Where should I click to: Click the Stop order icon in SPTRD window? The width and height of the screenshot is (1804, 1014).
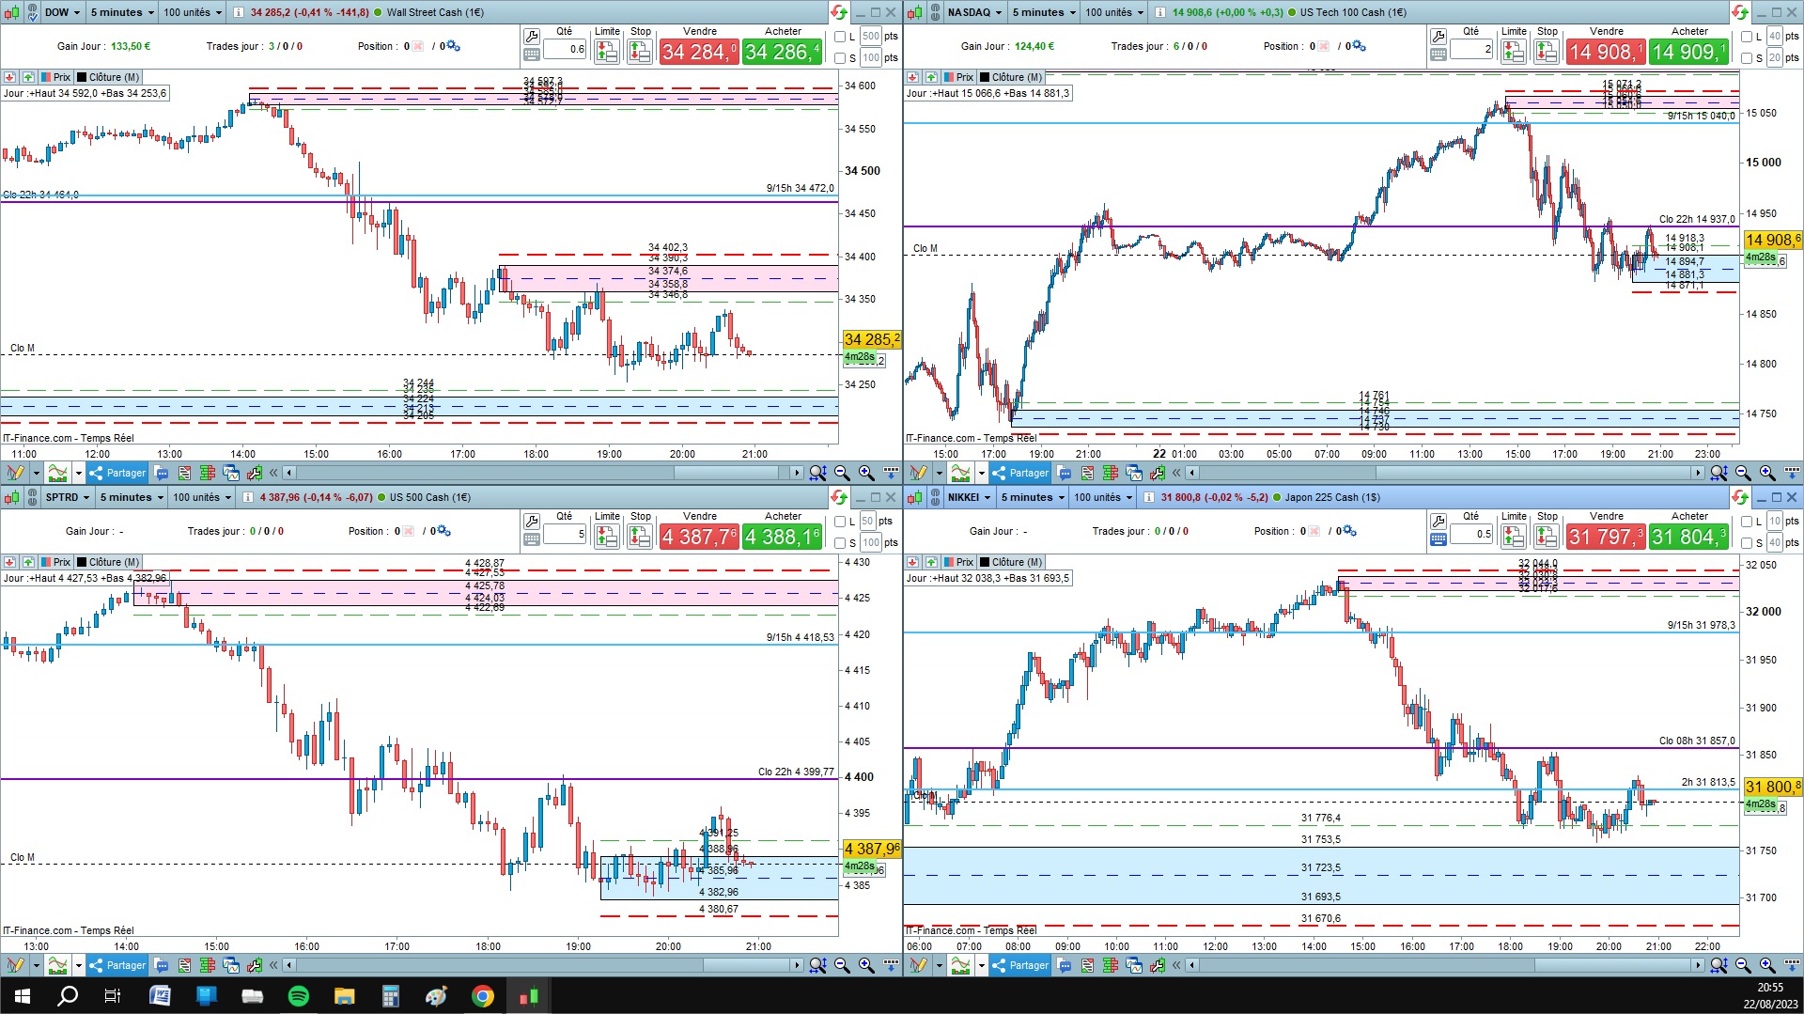pyautogui.click(x=640, y=537)
